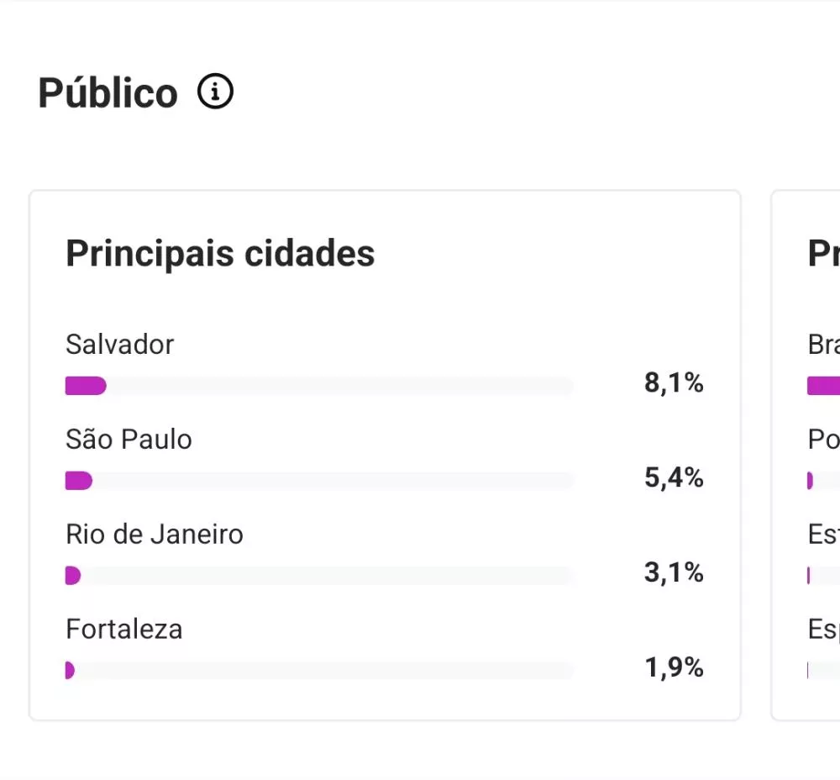
Task: Click the 1,9% value for Fortaleza
Action: (674, 668)
